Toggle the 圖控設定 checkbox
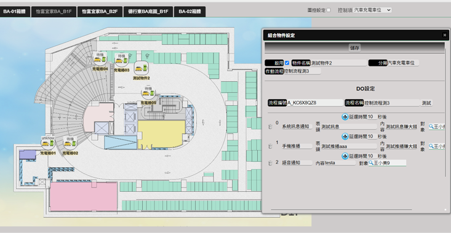 coord(329,10)
